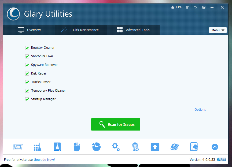Uncheck the Shortcuts Fixer checkbox
Image resolution: width=232 pixels, height=167 pixels.
point(27,56)
